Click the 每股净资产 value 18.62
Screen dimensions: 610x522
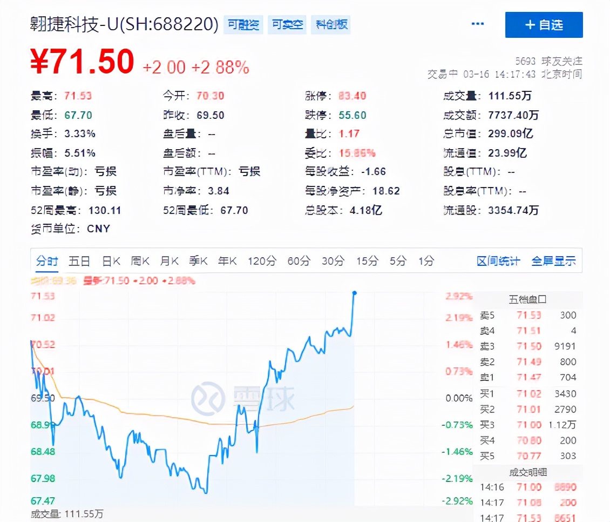(386, 191)
